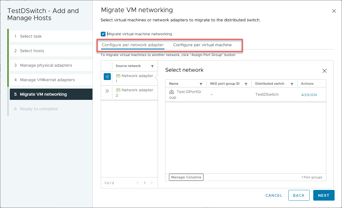Viewport: 342px width, 208px height.
Task: Click the Test-DPortGroup port group icon
Action: (x=172, y=92)
